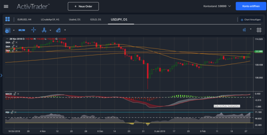
Task: Click the 3 Feb date label
Action: tap(203, 131)
